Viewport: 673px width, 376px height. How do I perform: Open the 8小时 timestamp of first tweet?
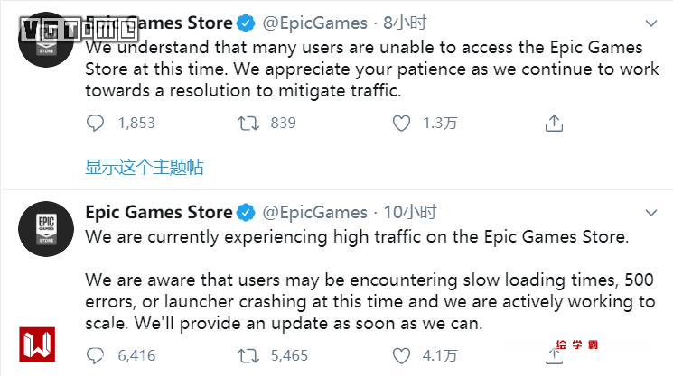click(x=402, y=22)
